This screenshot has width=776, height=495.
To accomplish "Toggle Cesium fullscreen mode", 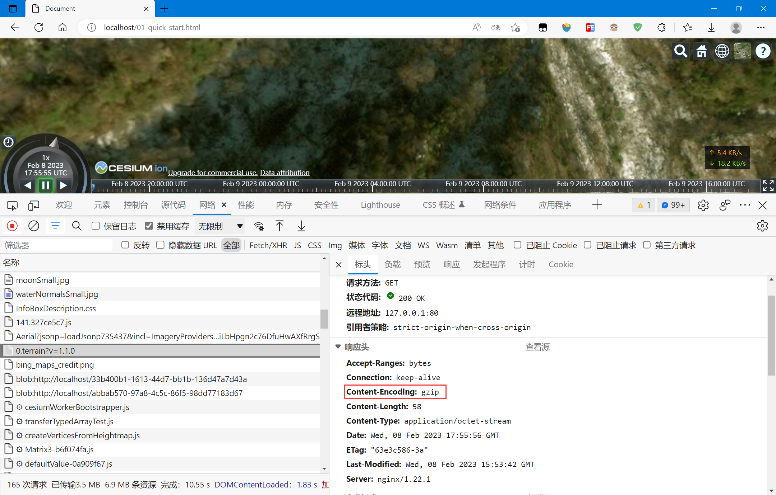I will 768,185.
